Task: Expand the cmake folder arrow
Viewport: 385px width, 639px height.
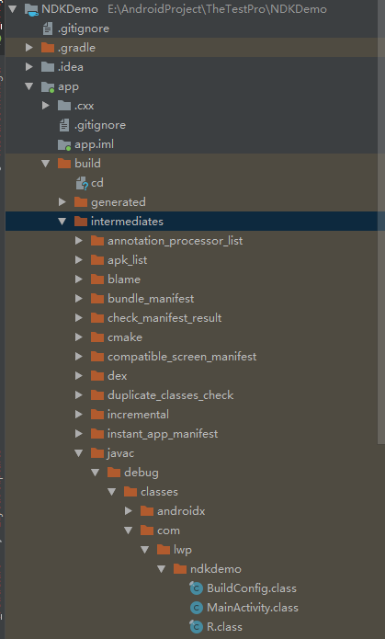Action: 79,337
